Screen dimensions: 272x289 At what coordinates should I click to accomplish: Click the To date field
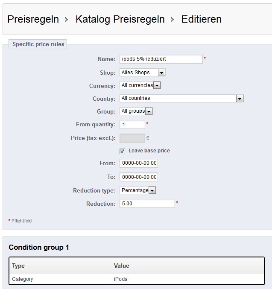click(139, 177)
